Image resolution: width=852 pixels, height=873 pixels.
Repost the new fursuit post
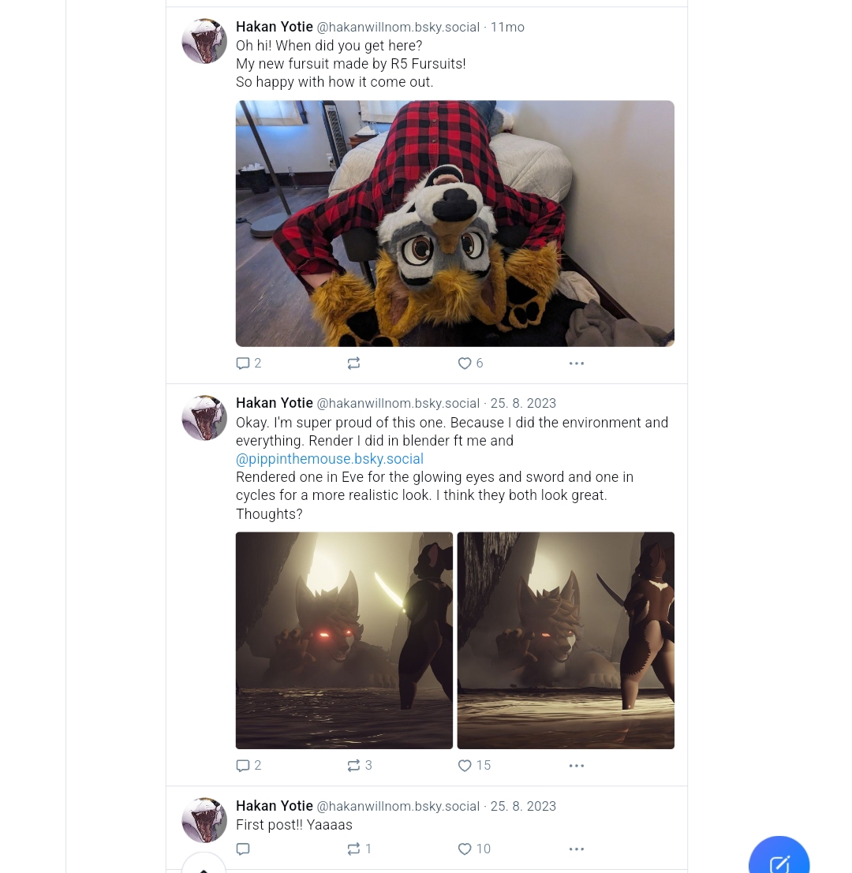point(353,364)
